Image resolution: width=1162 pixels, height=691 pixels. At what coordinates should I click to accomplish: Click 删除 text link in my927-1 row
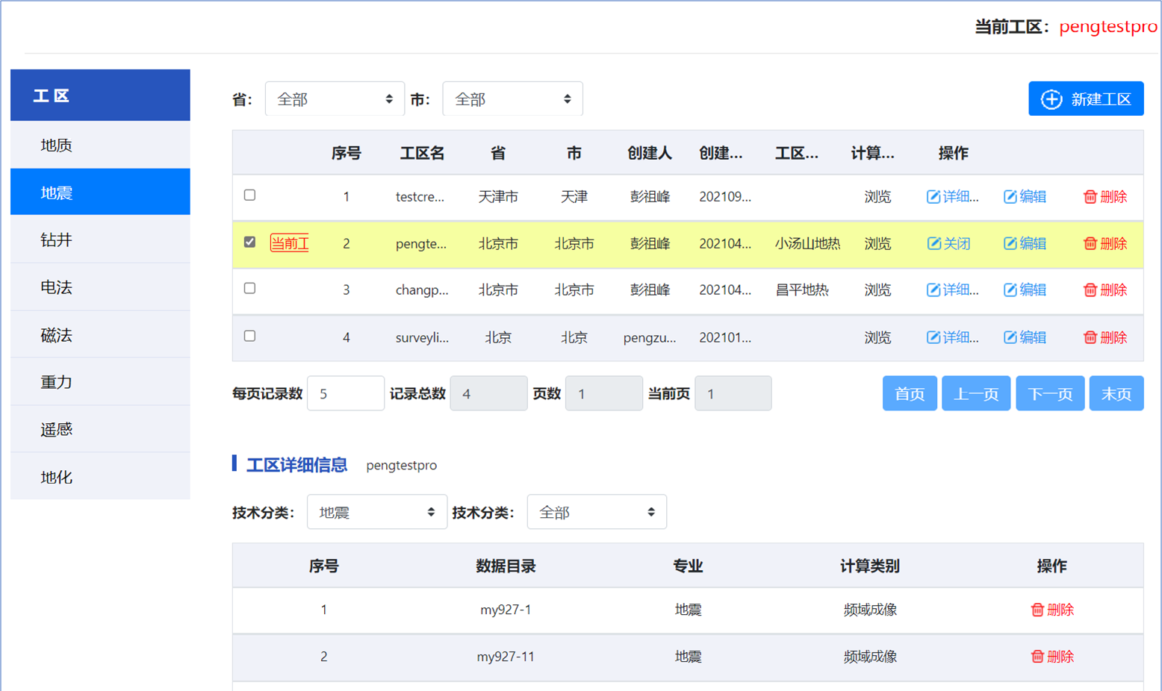[x=1060, y=610]
